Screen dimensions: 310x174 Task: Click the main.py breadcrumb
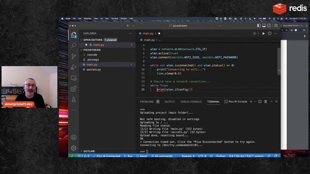149,40
